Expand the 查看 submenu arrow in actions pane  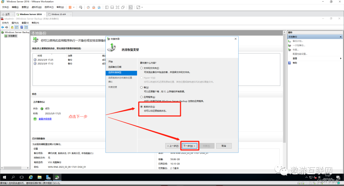click(340, 59)
